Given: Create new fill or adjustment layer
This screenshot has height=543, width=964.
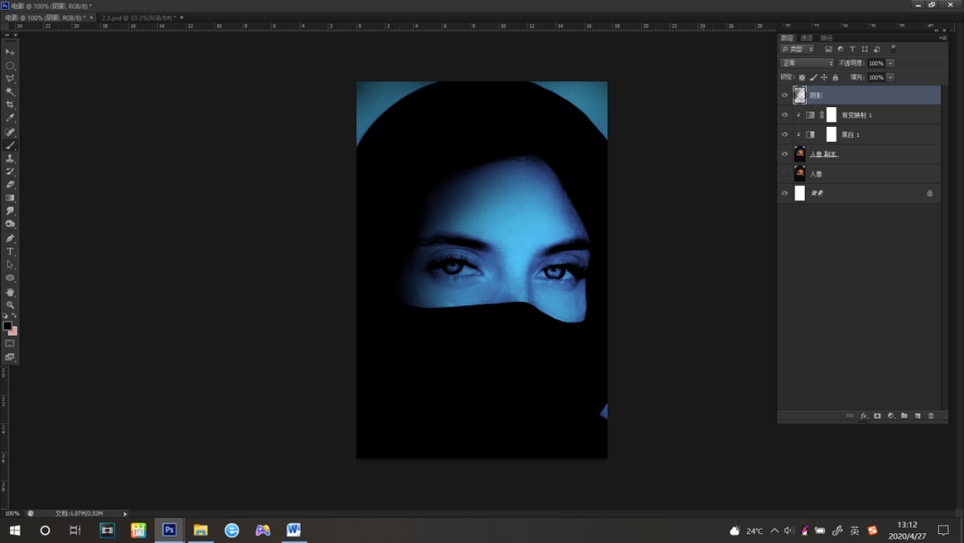Looking at the screenshot, I should click(x=891, y=415).
